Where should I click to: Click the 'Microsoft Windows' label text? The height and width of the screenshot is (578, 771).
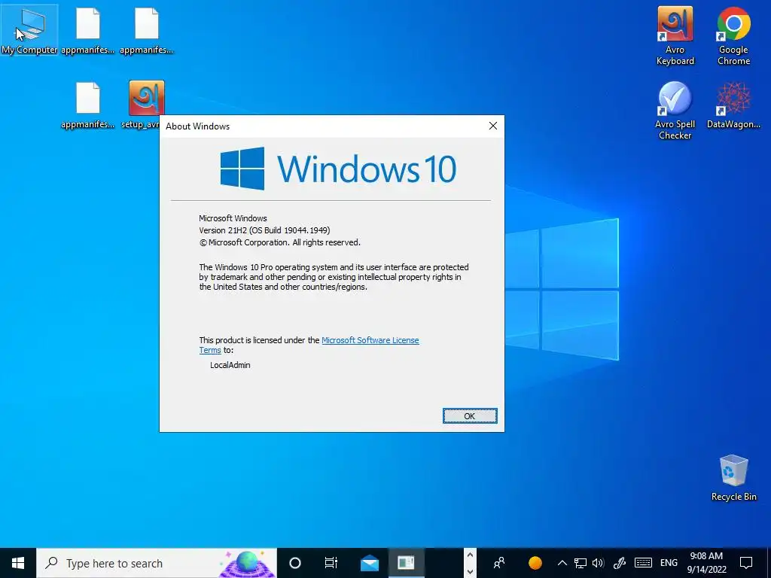[233, 218]
